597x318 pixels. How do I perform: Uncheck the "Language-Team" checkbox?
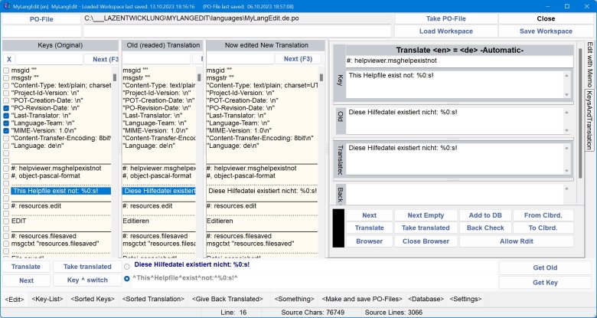(x=6, y=124)
